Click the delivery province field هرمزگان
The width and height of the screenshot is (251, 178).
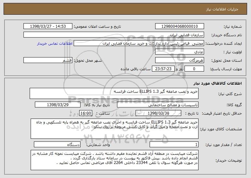coord(179,60)
